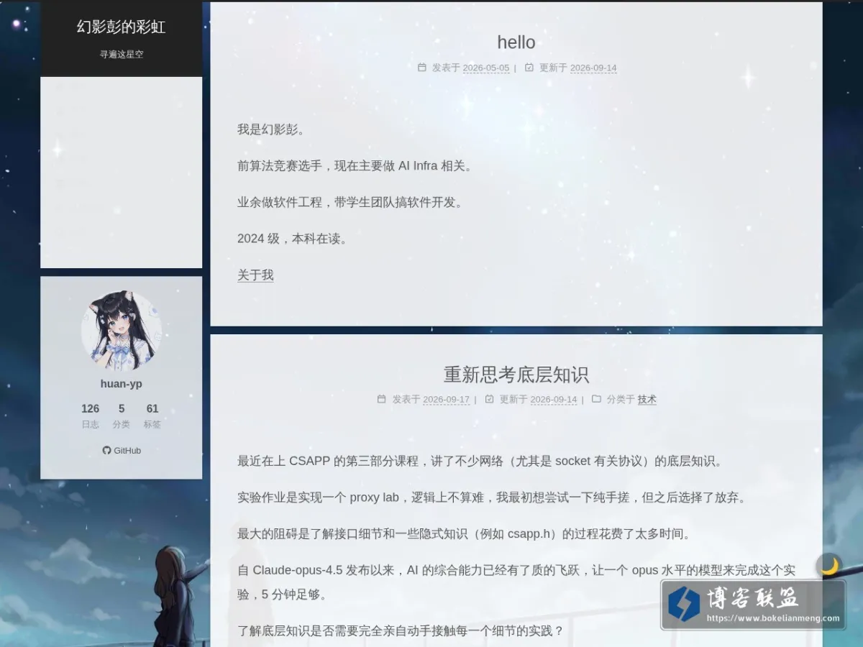Click the subtitle 寻遍这星空
This screenshot has width=863, height=647.
click(122, 54)
